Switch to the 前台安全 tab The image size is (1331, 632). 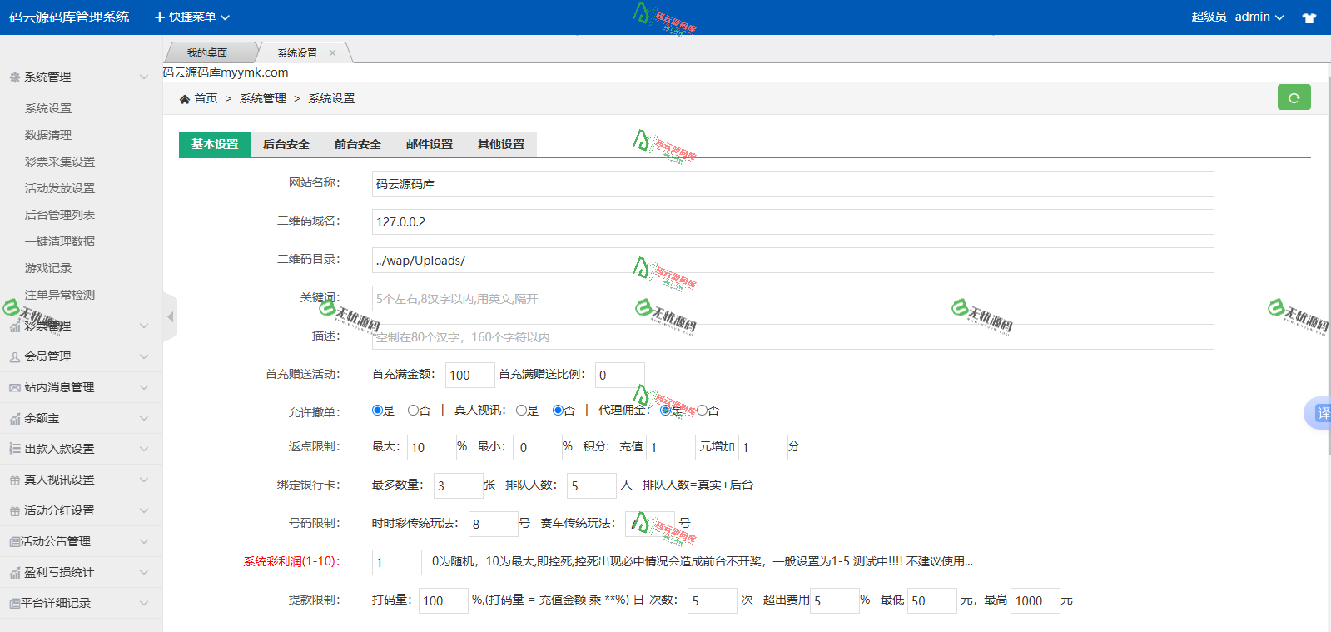pyautogui.click(x=358, y=144)
